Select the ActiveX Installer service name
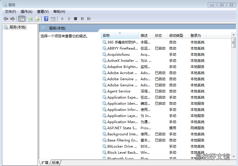This screenshot has width=238, height=166. pyautogui.click(x=123, y=61)
